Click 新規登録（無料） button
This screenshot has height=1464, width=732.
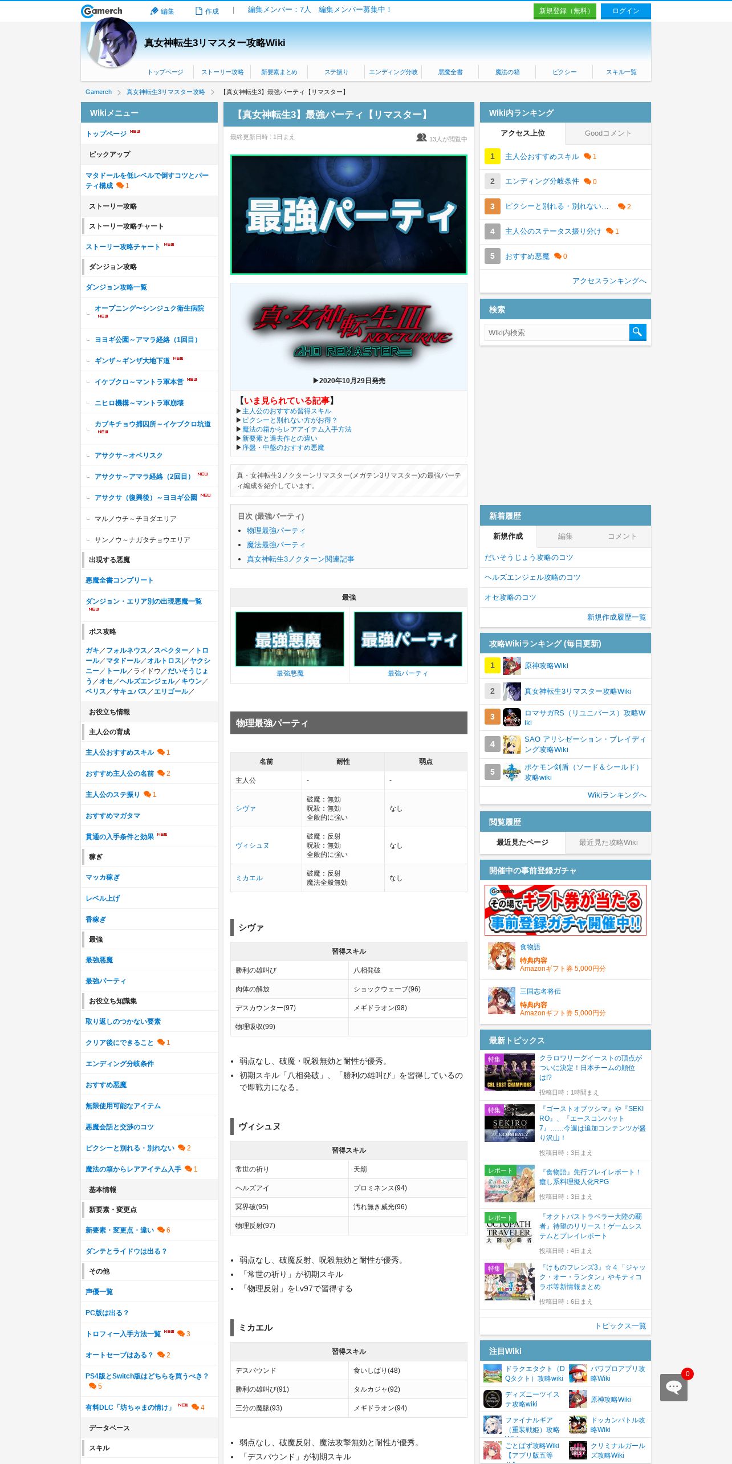(565, 11)
